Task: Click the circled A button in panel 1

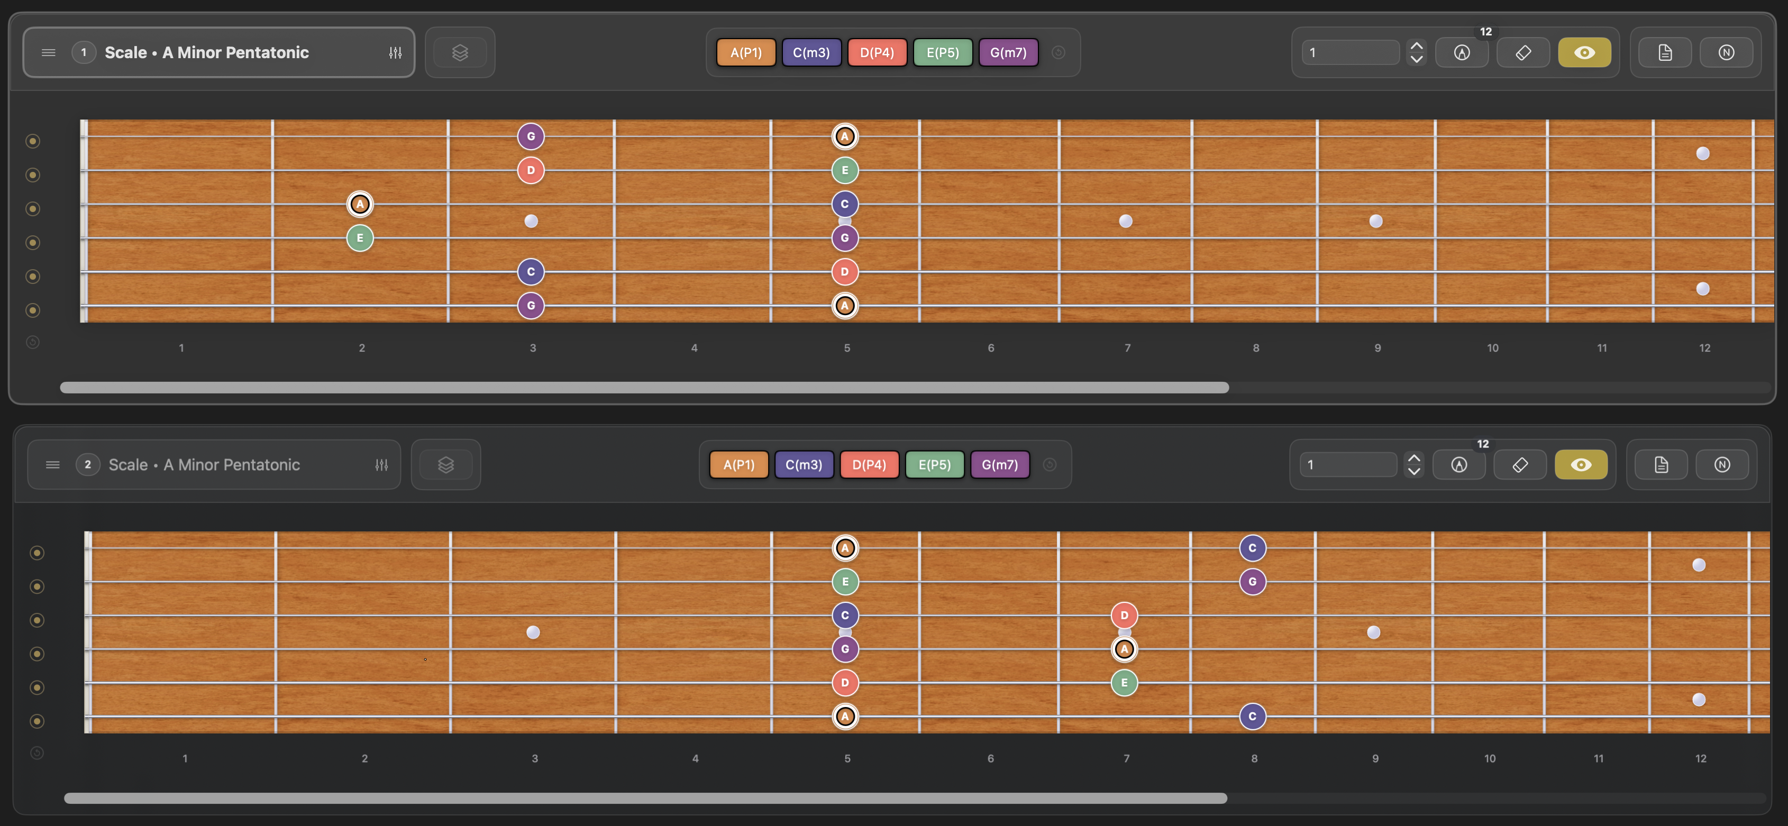Action: (x=1462, y=53)
